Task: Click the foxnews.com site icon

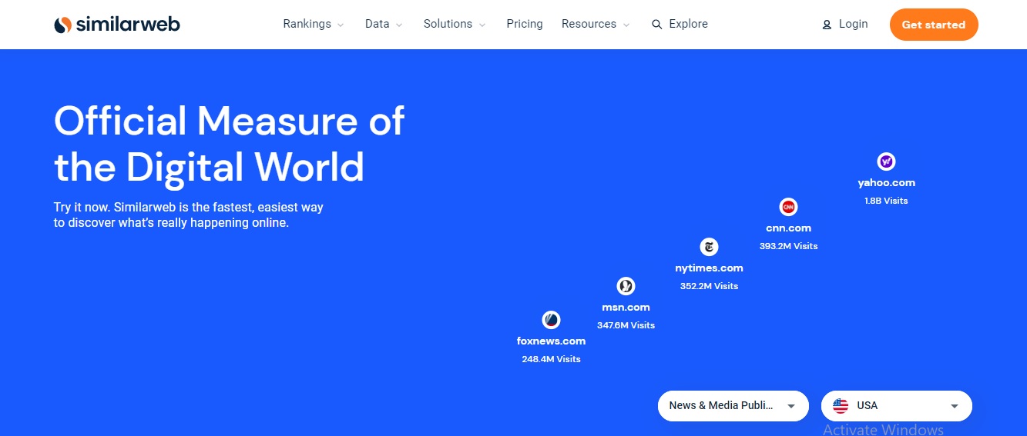Action: (x=551, y=320)
